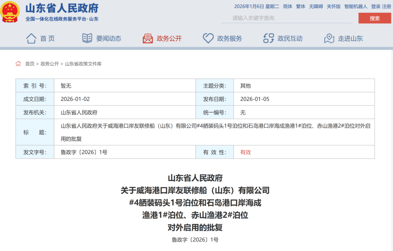The height and width of the screenshot is (251, 393).
Task: Focus the keyword search input field
Action: [286, 18]
